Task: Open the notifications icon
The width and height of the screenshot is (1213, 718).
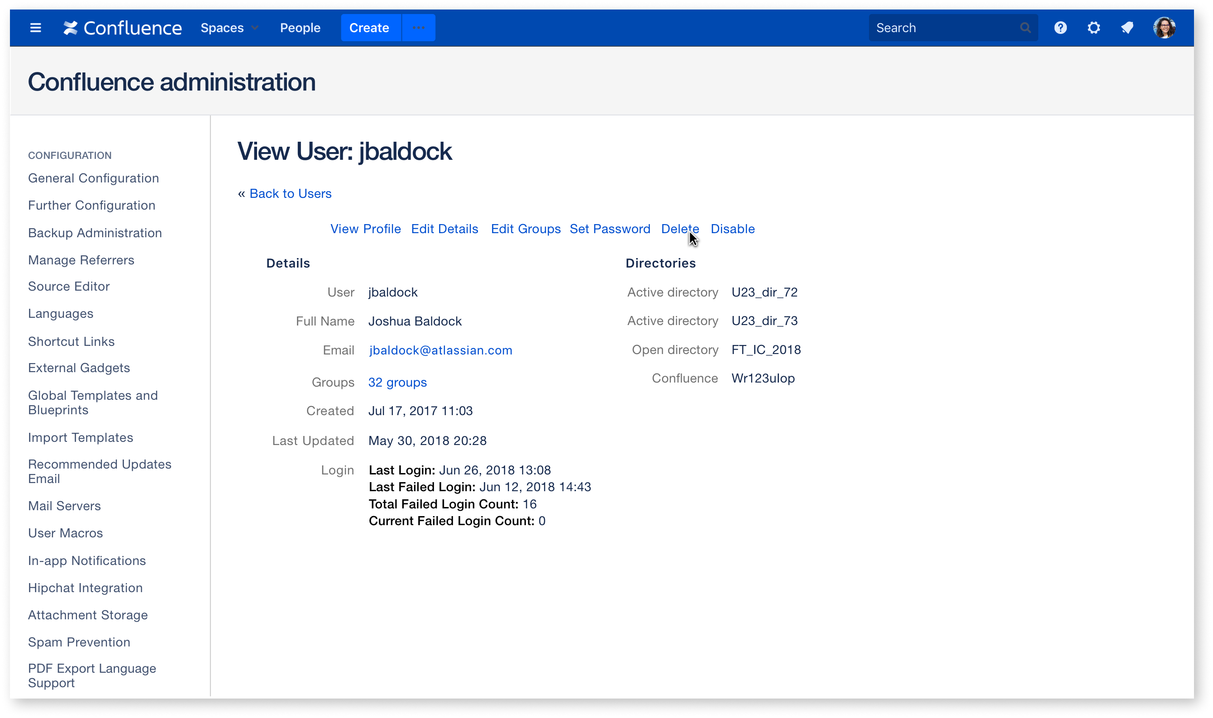Action: 1127,28
